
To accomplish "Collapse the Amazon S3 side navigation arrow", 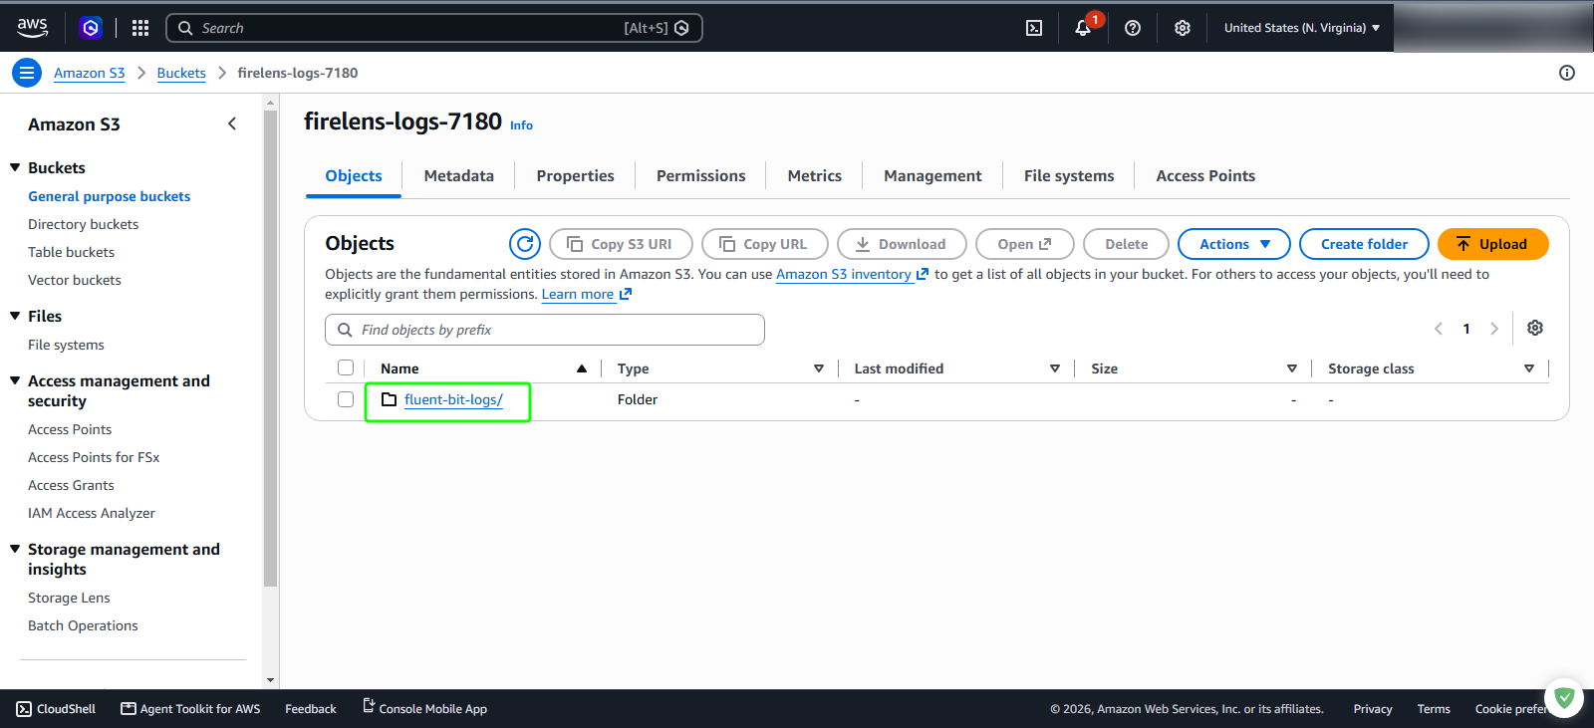I will [x=232, y=123].
